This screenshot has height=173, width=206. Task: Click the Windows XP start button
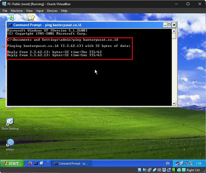coord(12,163)
